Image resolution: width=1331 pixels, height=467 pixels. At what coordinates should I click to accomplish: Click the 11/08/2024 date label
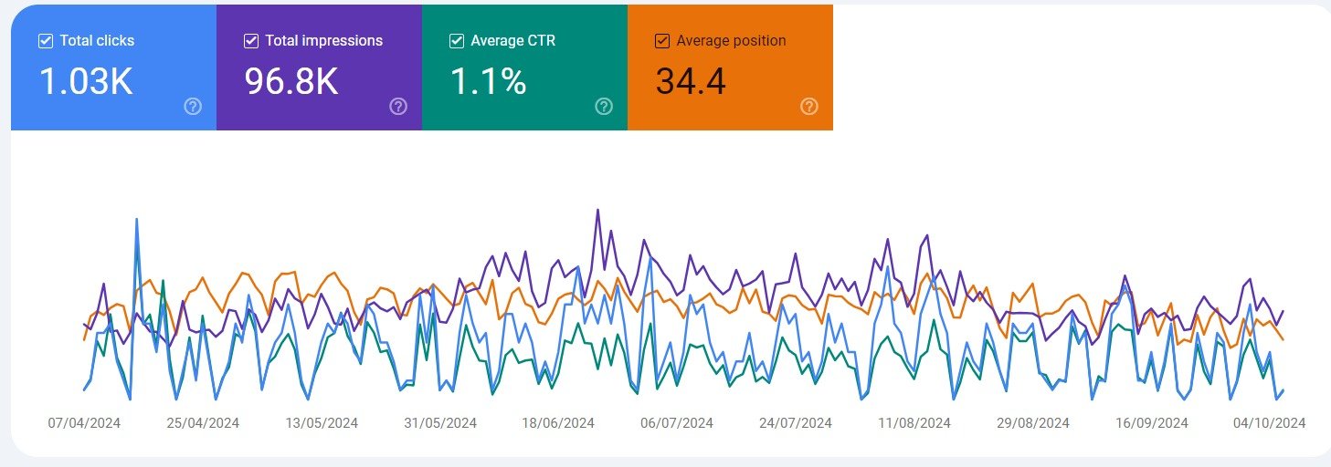coord(914,423)
